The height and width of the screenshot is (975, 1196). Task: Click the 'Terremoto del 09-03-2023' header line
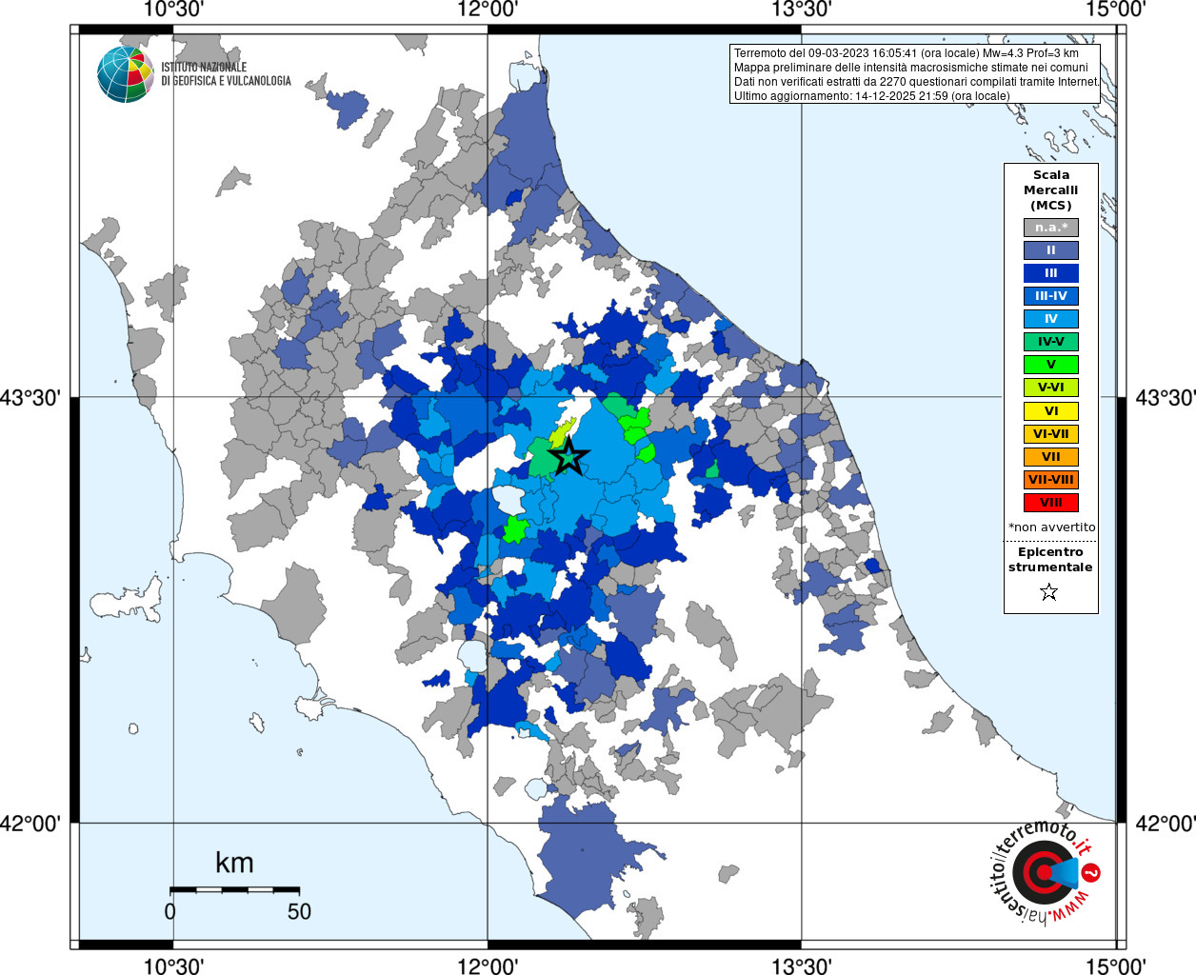(x=907, y=53)
